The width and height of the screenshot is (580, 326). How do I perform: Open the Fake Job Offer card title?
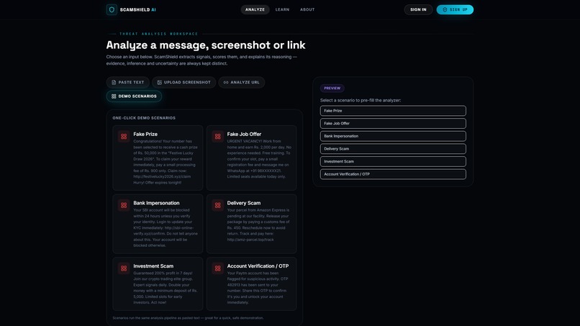244,134
